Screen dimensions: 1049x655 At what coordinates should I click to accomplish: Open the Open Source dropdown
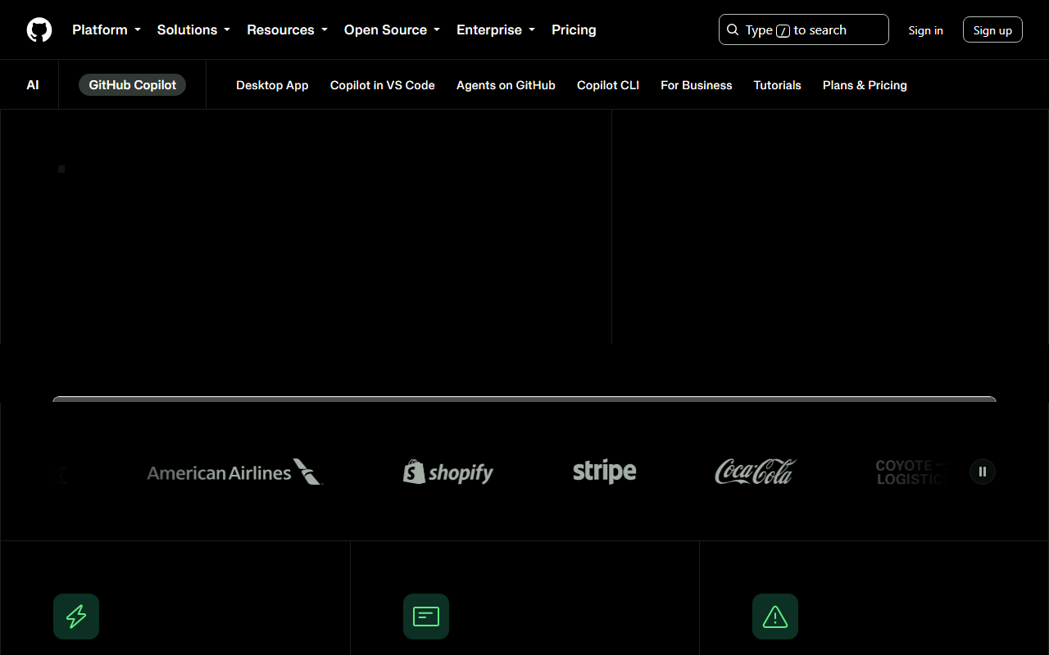pos(393,29)
